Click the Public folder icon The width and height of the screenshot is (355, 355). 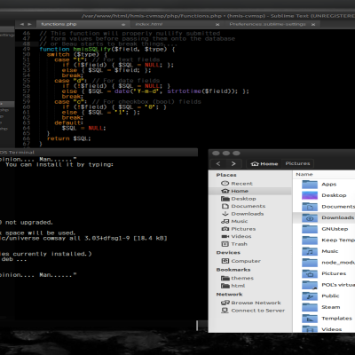(x=310, y=296)
